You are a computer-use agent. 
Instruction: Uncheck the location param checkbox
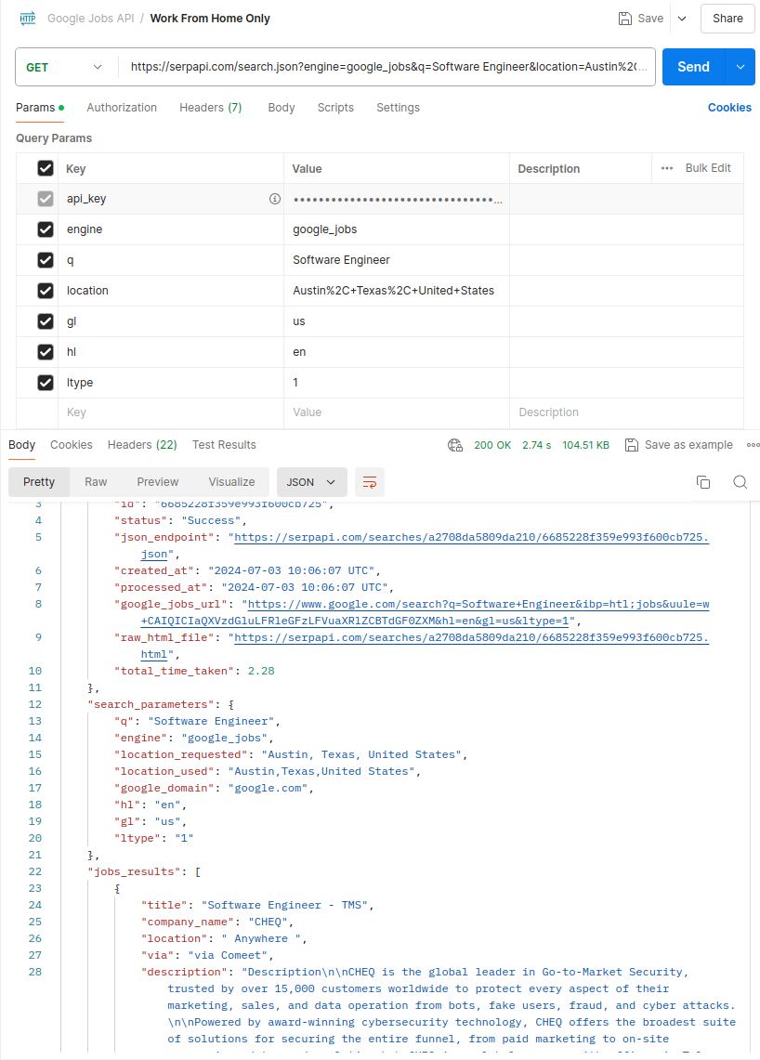tap(46, 291)
